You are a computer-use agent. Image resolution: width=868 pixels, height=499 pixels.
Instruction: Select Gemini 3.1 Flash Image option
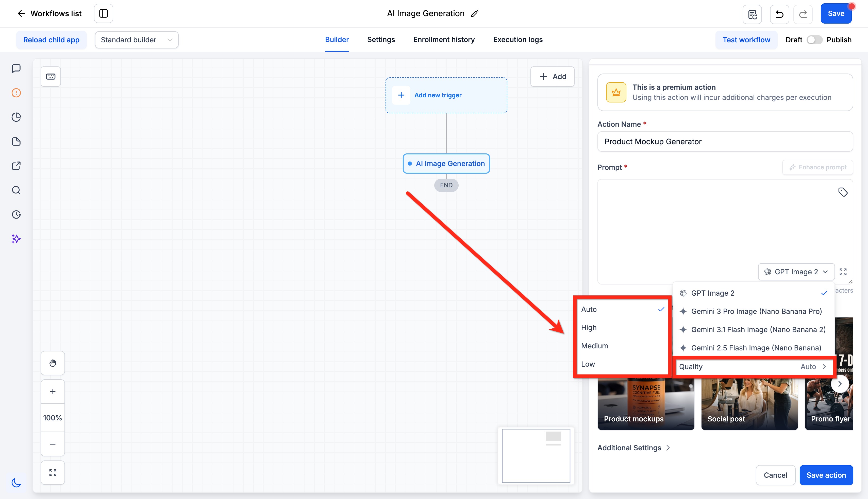[754, 330]
